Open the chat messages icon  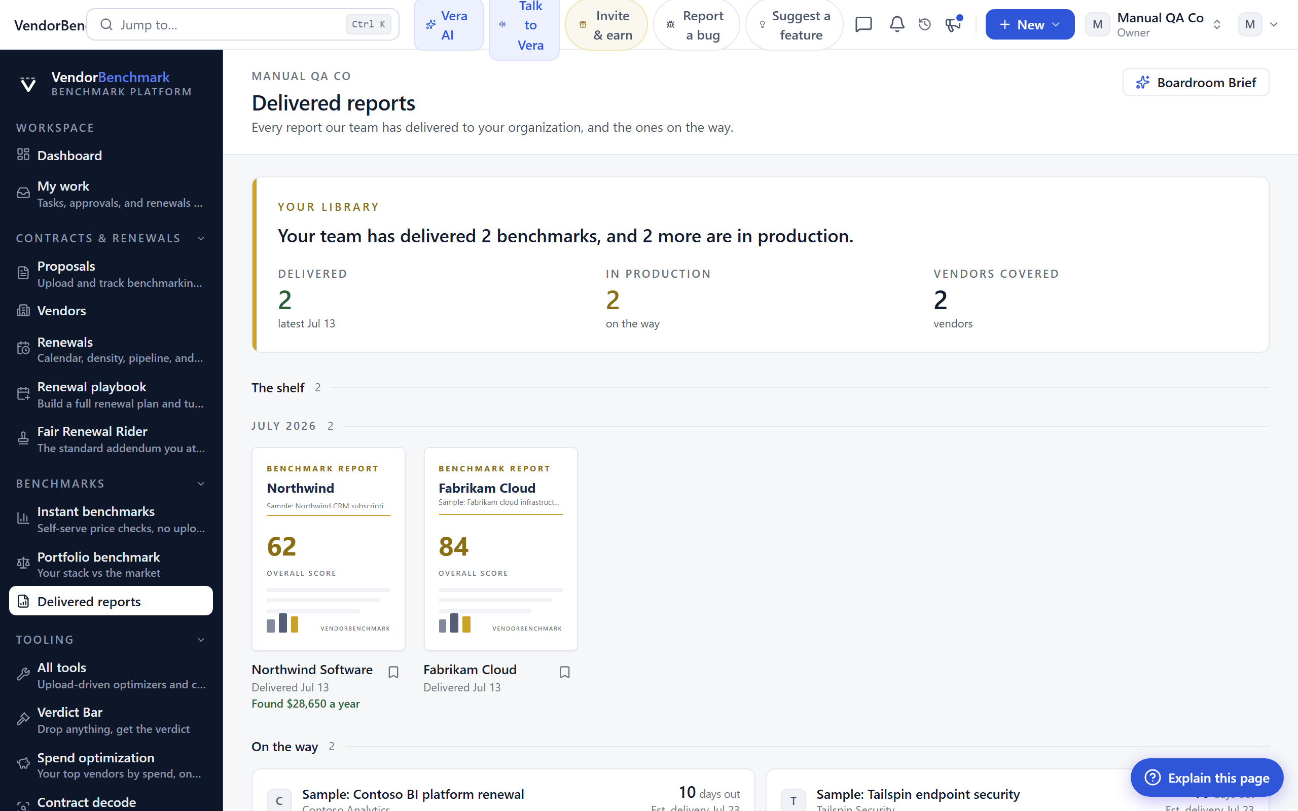coord(863,25)
